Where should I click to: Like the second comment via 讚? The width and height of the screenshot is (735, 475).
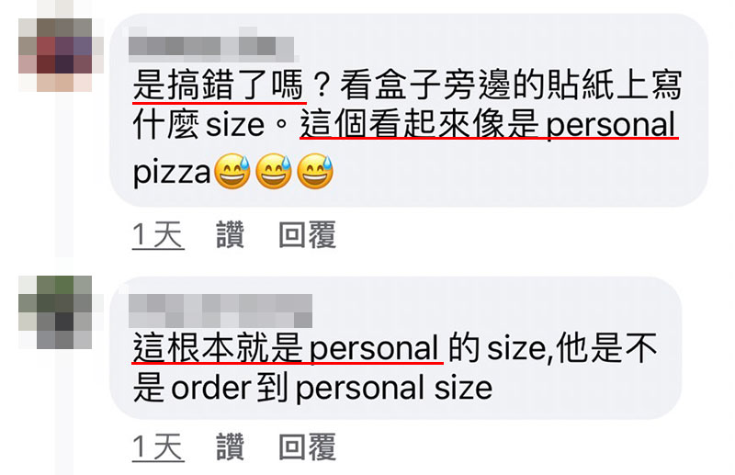[231, 447]
